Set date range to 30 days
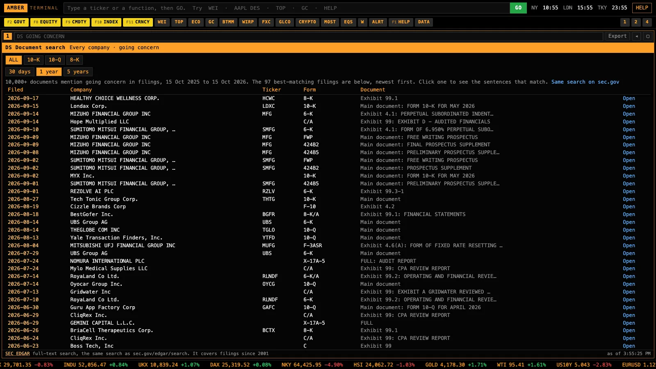The height and width of the screenshot is (369, 656). tap(20, 72)
